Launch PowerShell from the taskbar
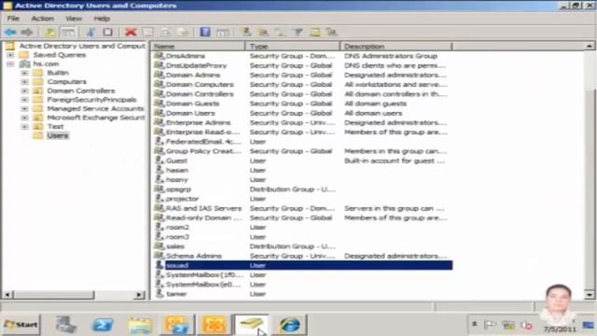 coord(103,325)
